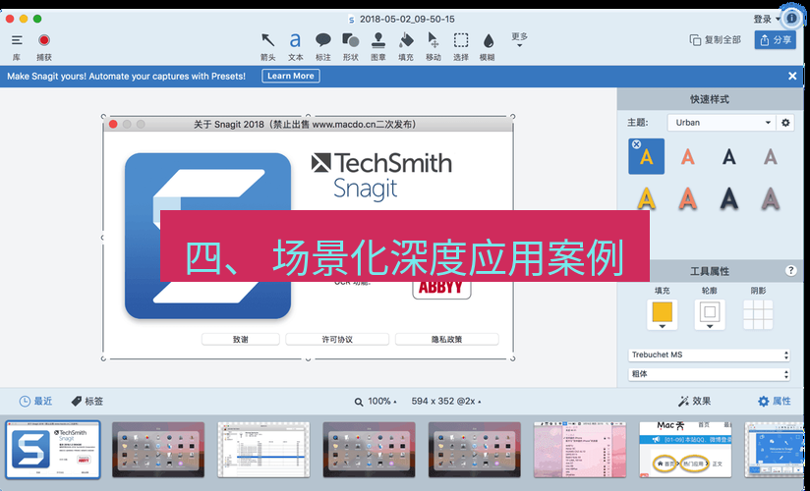Open theme settings gear icon
Viewport: 810px width, 491px height.
[x=785, y=123]
